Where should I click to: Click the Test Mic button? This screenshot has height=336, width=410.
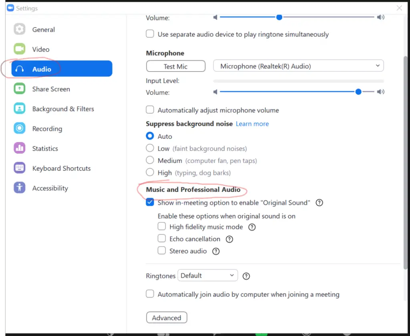[176, 66]
